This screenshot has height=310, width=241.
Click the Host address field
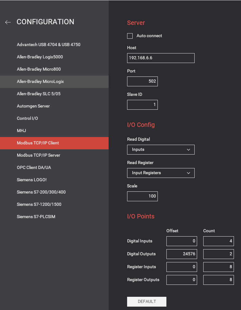(161, 58)
